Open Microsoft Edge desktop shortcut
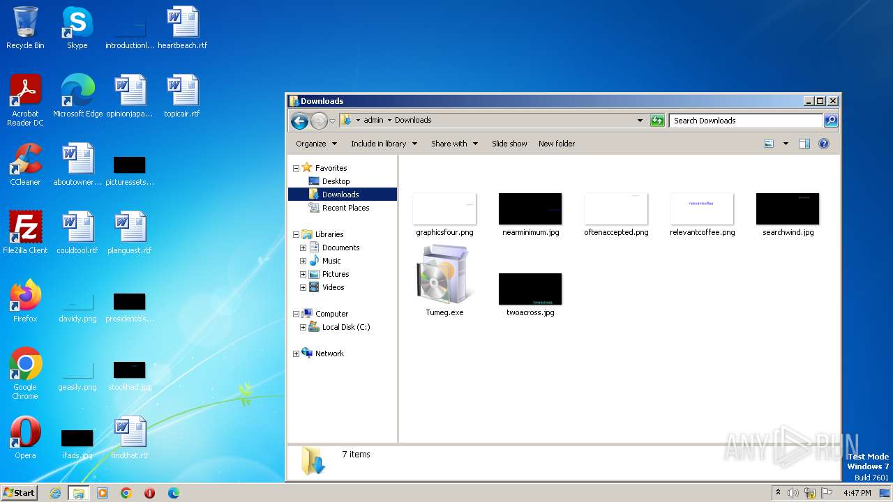Viewport: 893px width, 502px height. (x=77, y=96)
